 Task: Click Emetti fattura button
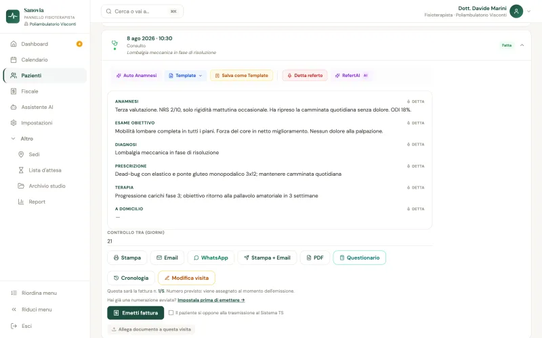pos(135,313)
